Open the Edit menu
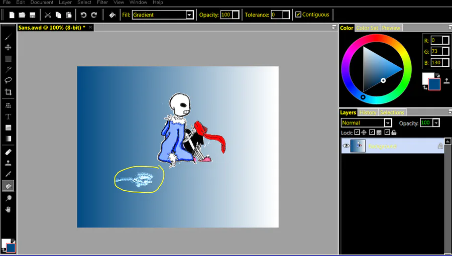This screenshot has width=452, height=256. pos(21,3)
